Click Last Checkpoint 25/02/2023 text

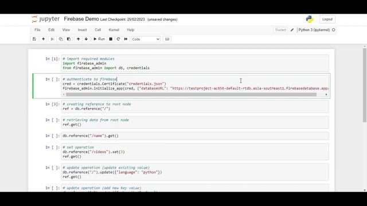(x=122, y=19)
